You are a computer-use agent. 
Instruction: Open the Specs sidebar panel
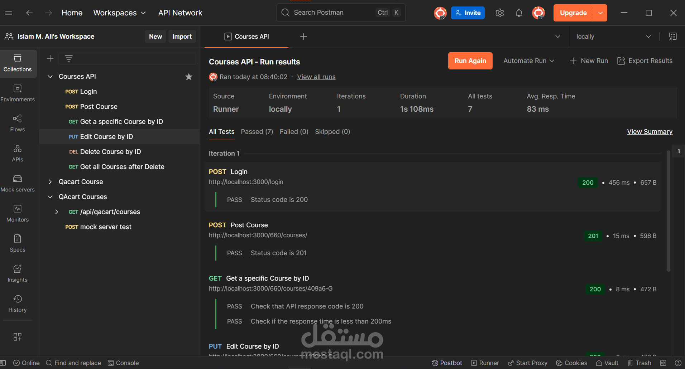click(x=18, y=244)
